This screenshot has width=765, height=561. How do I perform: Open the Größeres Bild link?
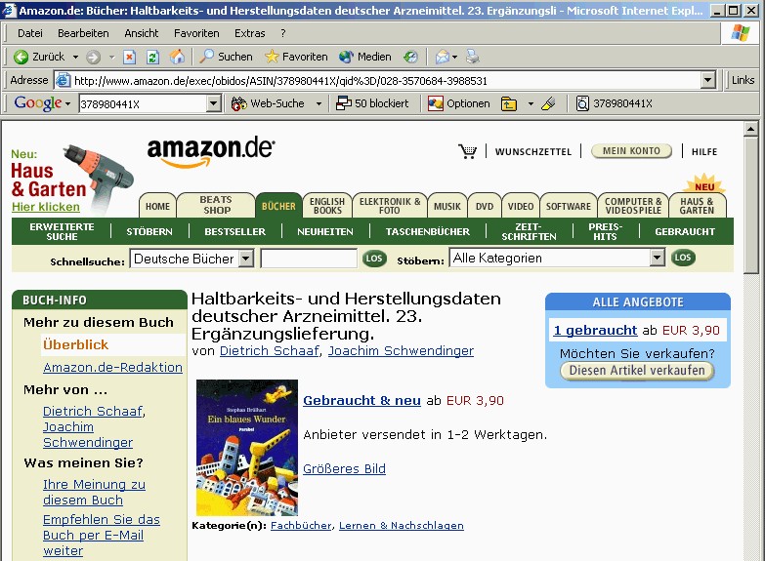(345, 469)
